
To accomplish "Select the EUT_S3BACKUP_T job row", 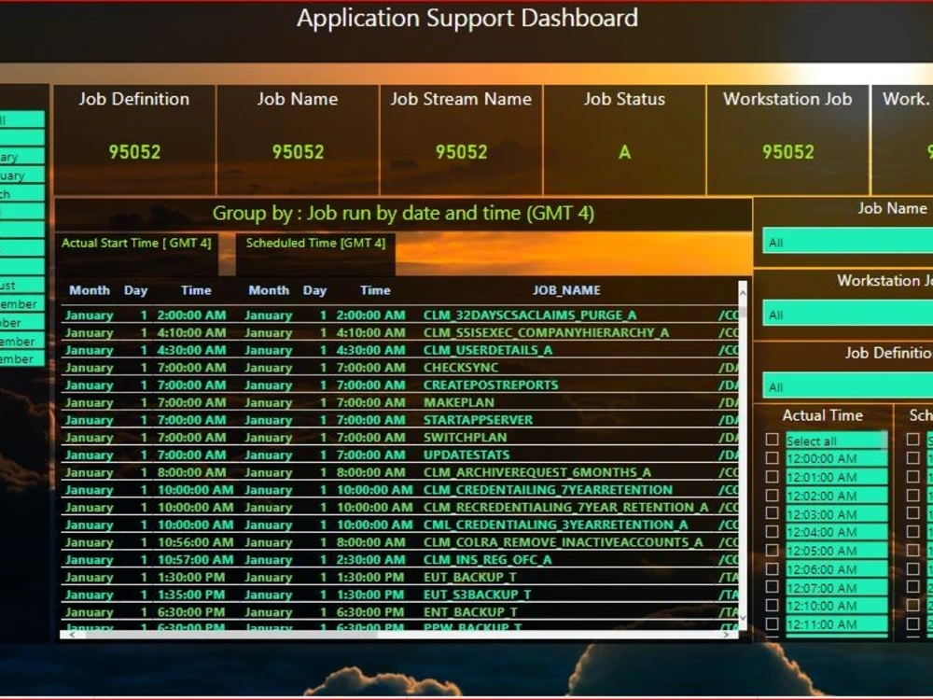I will pos(400,595).
